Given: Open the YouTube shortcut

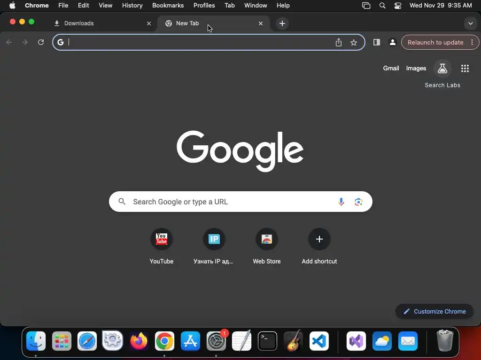Looking at the screenshot, I should pyautogui.click(x=162, y=247).
